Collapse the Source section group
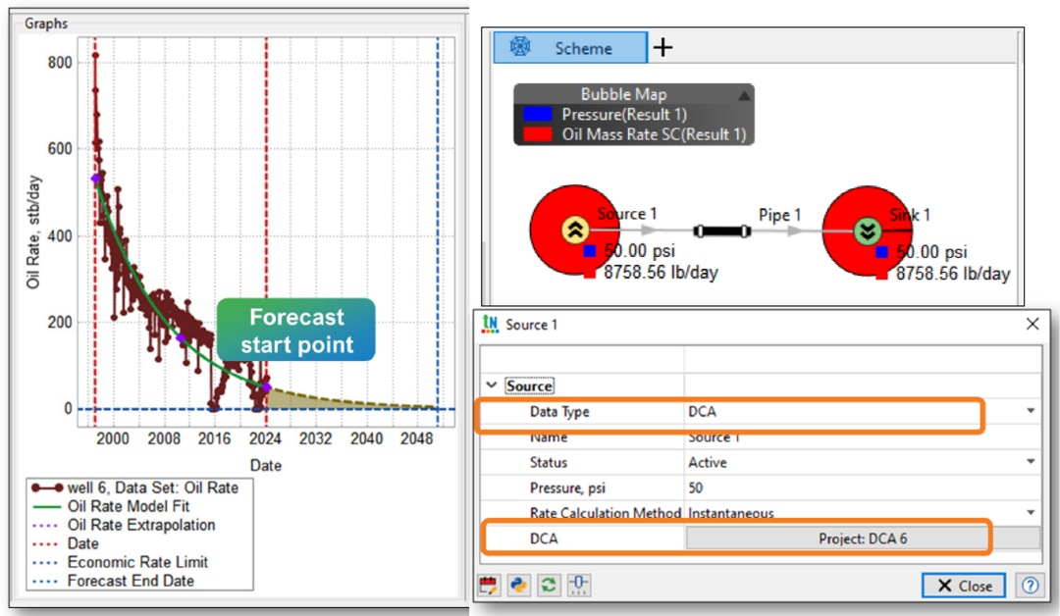The image size is (1060, 616). click(x=491, y=386)
